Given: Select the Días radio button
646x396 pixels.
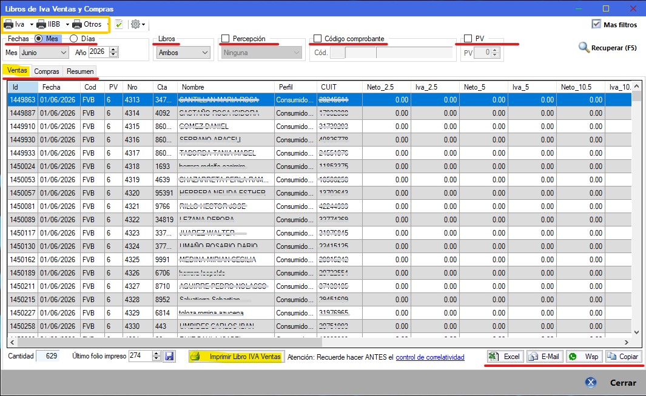Looking at the screenshot, I should (74, 39).
